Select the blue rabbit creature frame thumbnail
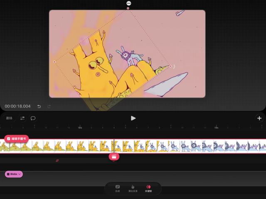Screen dimensions: 266x199 (185, 146)
